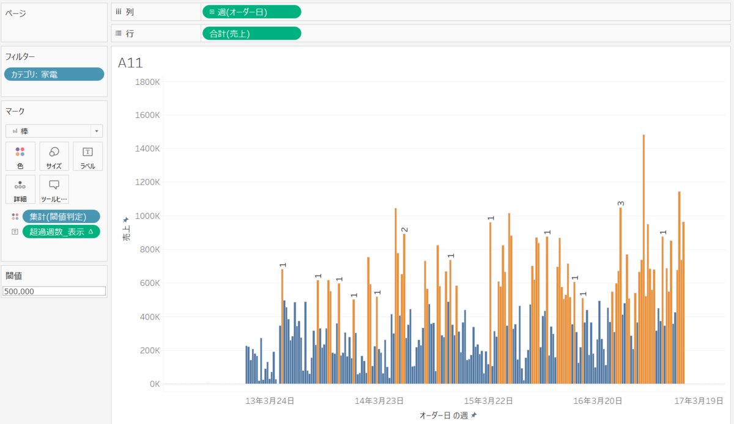Select the 集計(閾値判定) color pill
This screenshot has width=734, height=424.
pyautogui.click(x=61, y=216)
